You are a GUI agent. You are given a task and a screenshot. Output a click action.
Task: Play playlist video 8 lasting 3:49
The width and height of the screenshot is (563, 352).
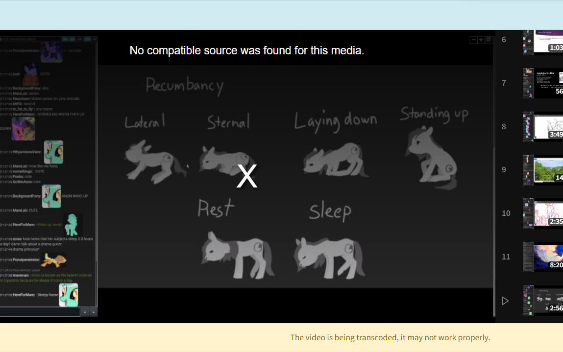pos(543,127)
